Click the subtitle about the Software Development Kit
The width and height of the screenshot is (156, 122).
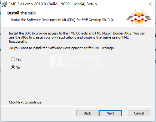coord(62,20)
